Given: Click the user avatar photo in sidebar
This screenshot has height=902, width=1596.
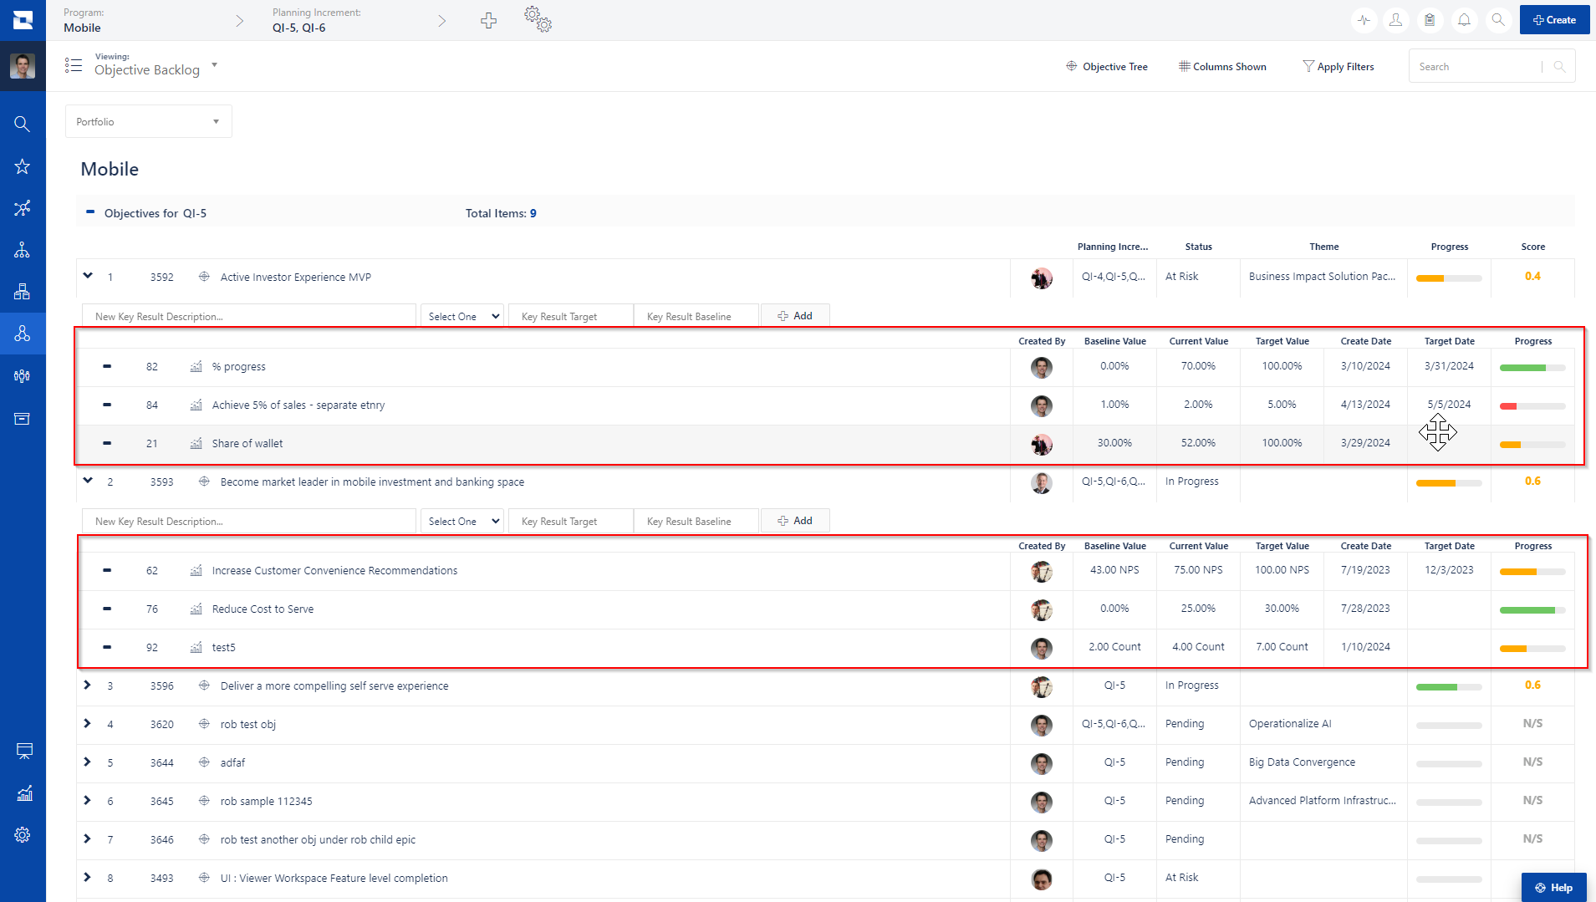Looking at the screenshot, I should click(x=23, y=66).
